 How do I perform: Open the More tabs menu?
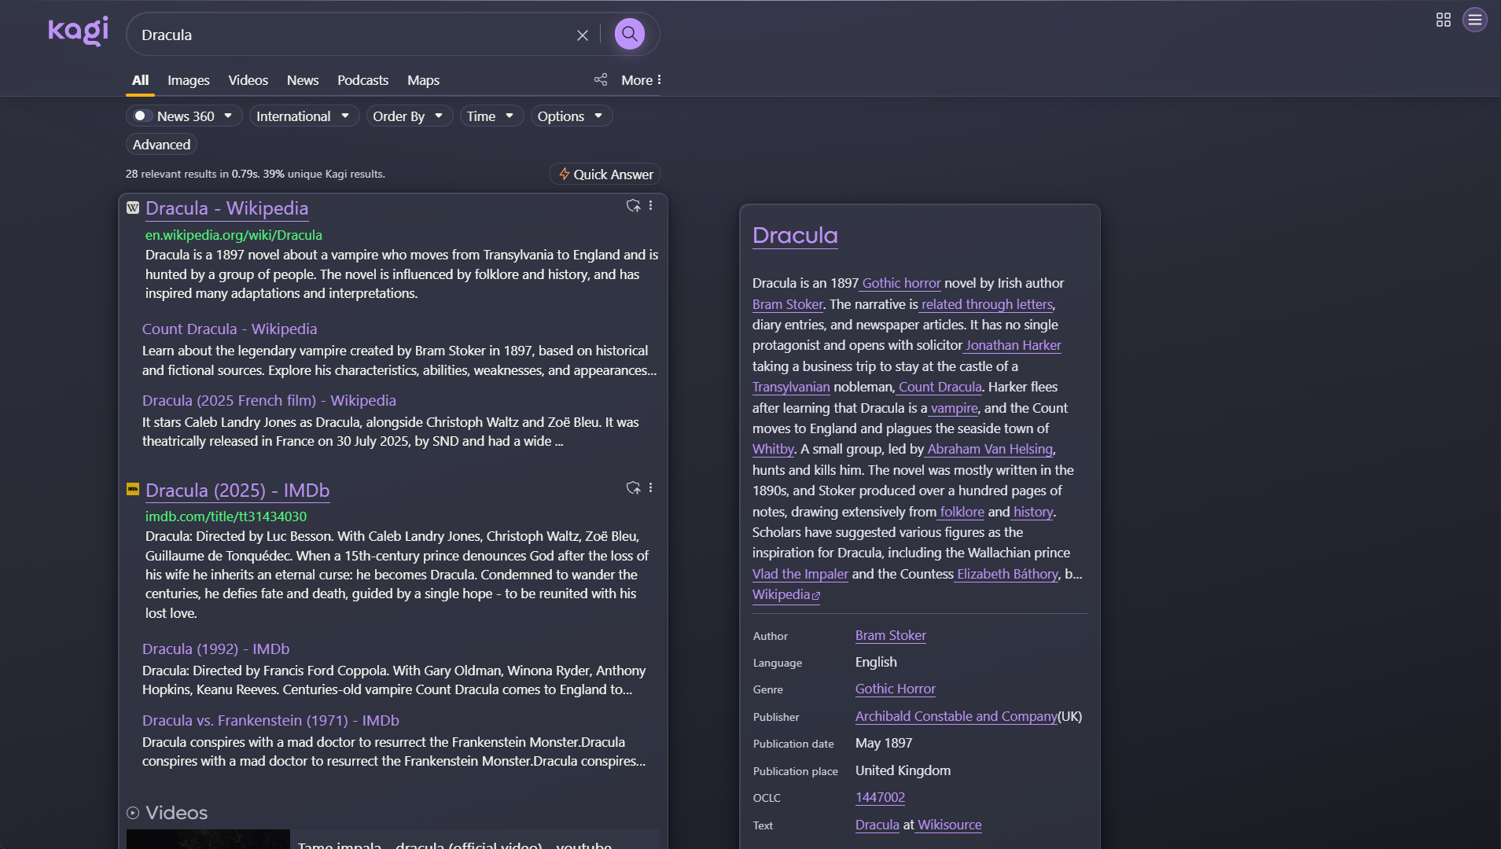coord(642,80)
